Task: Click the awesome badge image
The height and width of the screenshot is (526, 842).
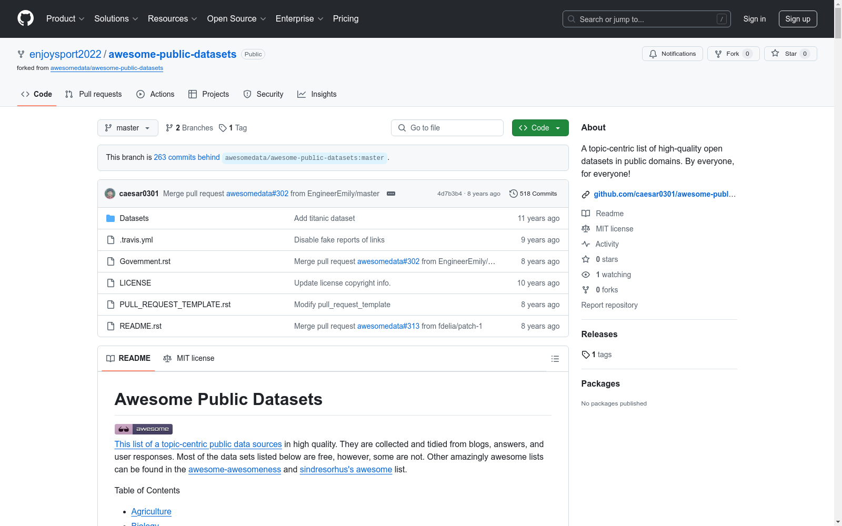Action: tap(144, 429)
